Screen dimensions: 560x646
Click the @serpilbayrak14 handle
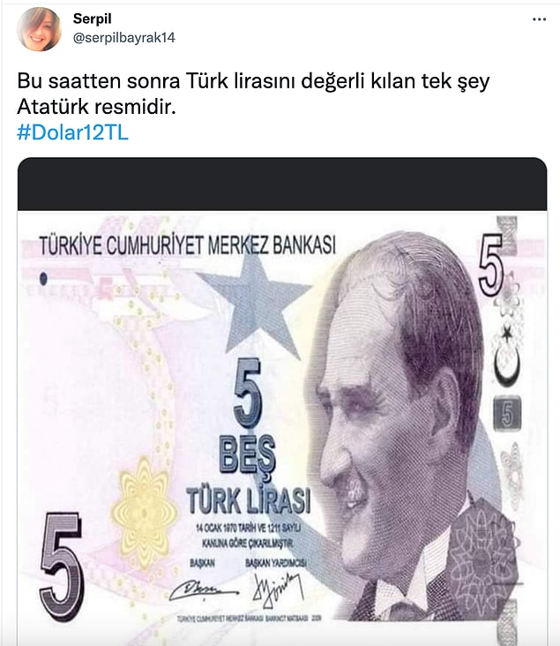click(124, 38)
